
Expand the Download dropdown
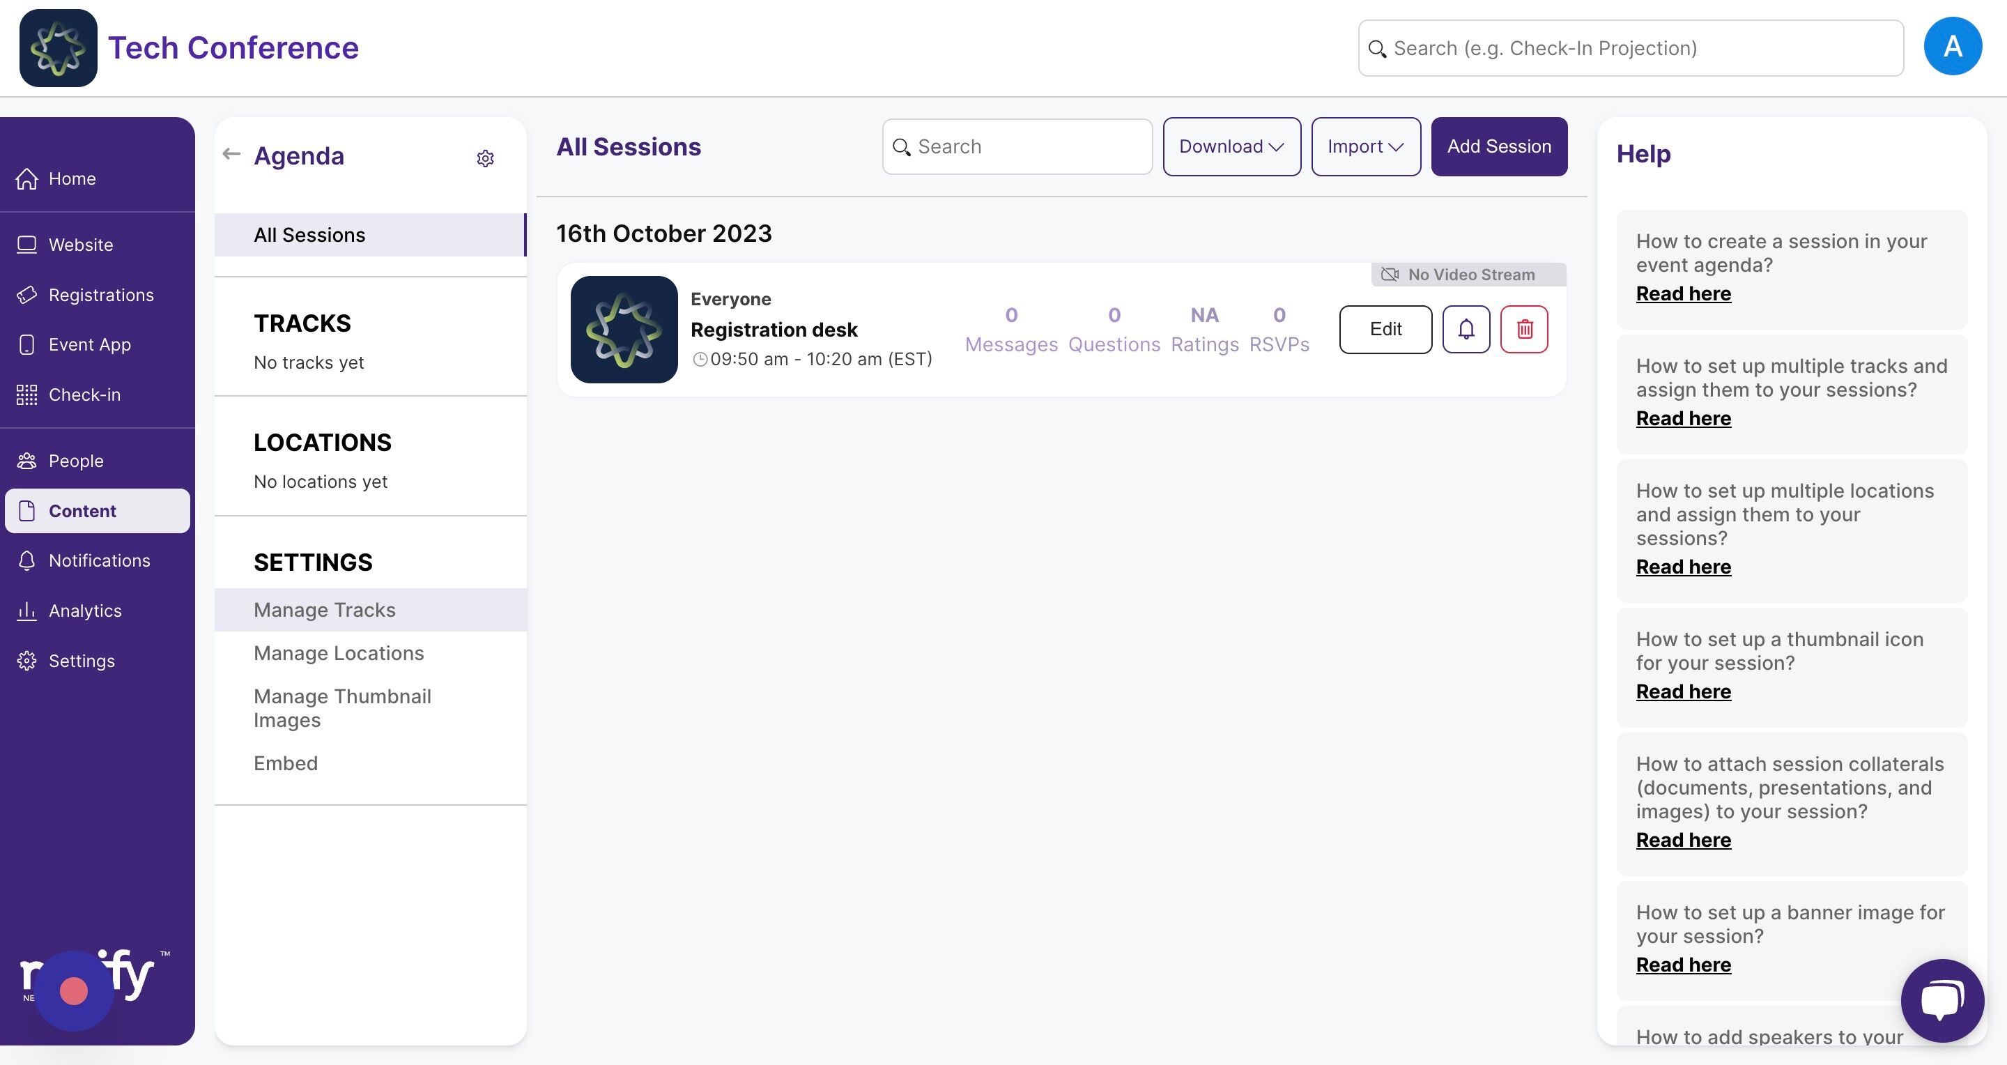coord(1231,146)
